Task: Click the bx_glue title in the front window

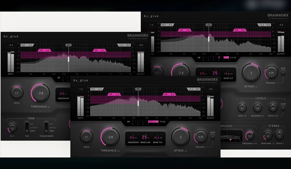Action: 81,80
